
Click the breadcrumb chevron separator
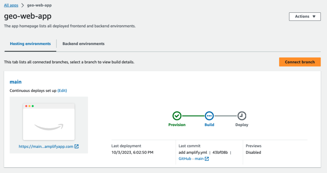click(23, 5)
